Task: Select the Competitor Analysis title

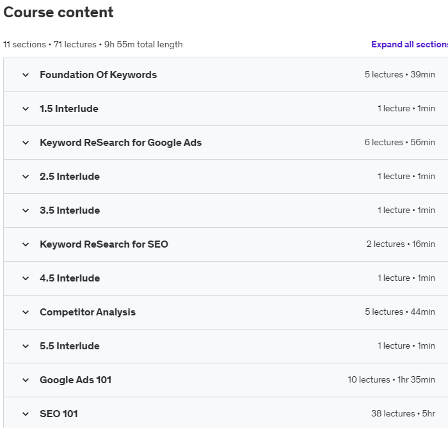Action: click(88, 312)
